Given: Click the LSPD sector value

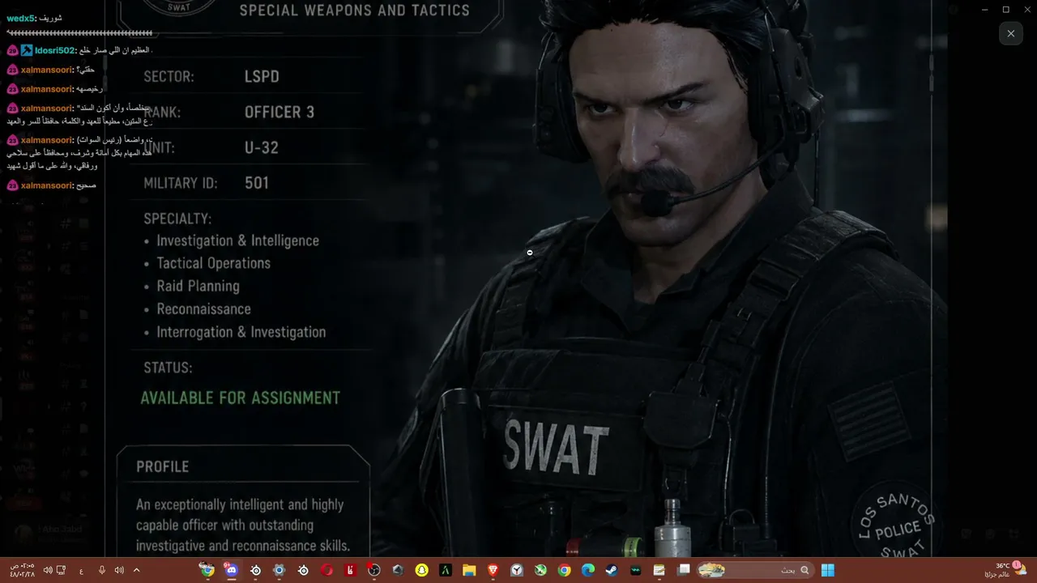Looking at the screenshot, I should [262, 76].
